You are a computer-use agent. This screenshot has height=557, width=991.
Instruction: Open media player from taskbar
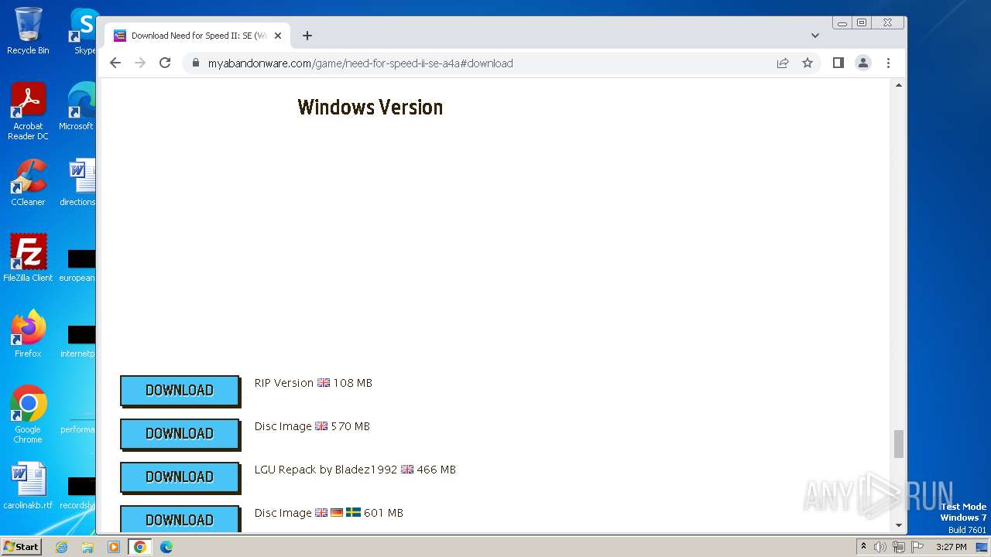pos(114,547)
